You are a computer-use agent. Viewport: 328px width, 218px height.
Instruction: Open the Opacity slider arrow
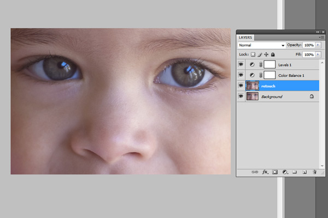point(318,45)
